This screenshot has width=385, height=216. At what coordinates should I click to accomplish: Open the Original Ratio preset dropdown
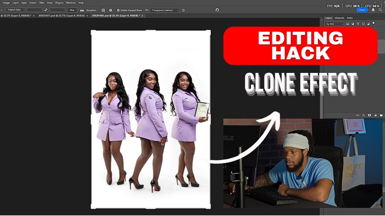16,10
